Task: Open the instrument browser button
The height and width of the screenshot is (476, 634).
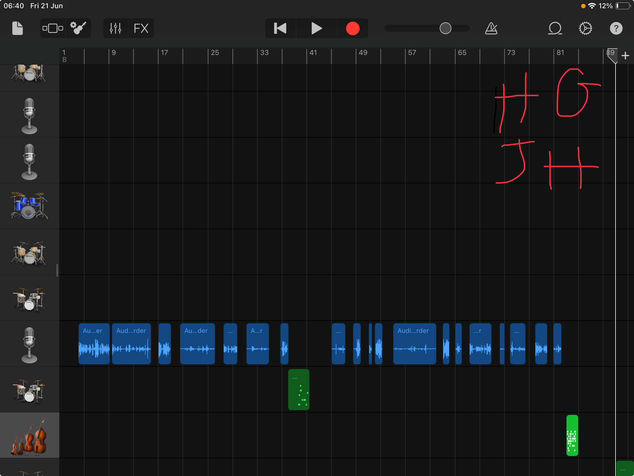Action: coord(78,29)
